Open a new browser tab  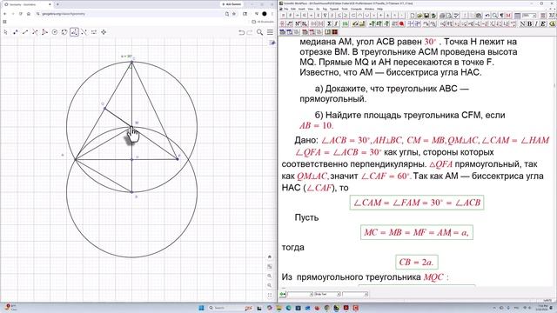click(x=57, y=4)
